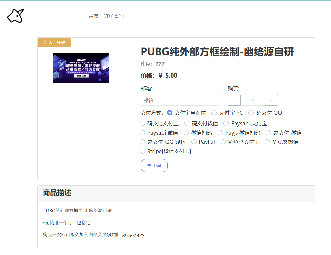Screen dimensions: 331x255
Task: Click the 库存: 777 stock text
Action: point(153,64)
